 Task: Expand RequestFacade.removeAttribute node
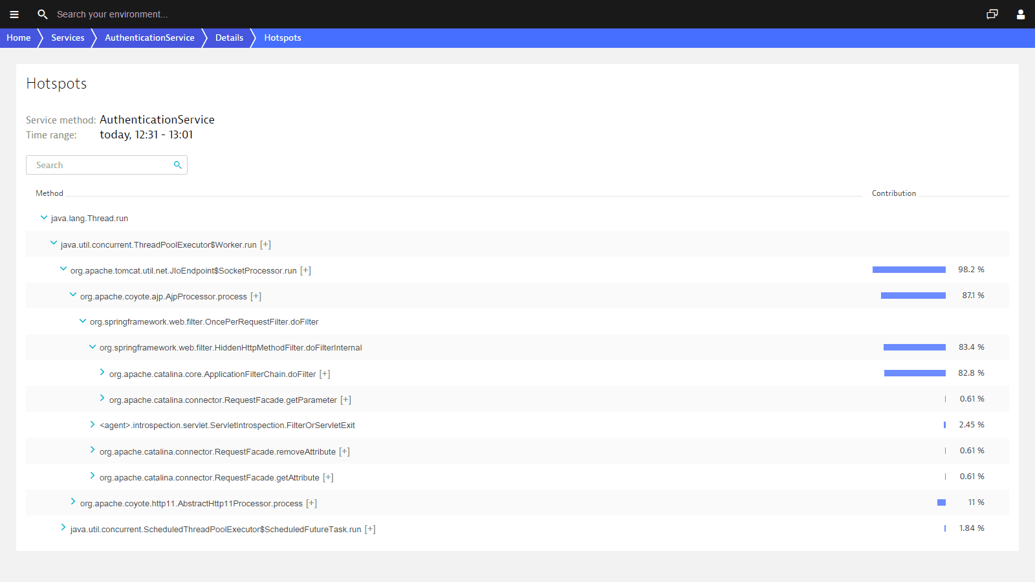coord(93,450)
